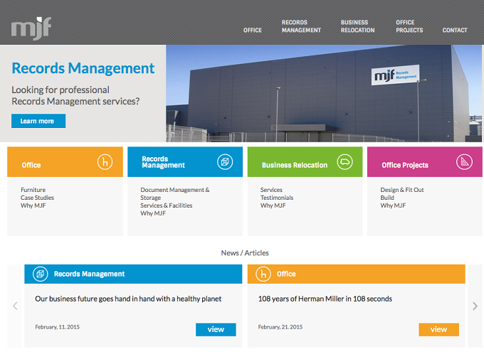Click the cube icon on Records Management tile
This screenshot has width=484, height=357.
click(x=225, y=162)
